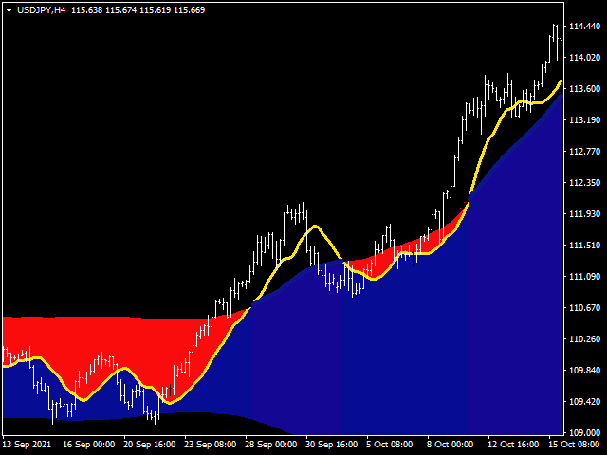
Task: Click the OHLC values 115.638 115.674 115.619 115.669
Action: (x=138, y=10)
